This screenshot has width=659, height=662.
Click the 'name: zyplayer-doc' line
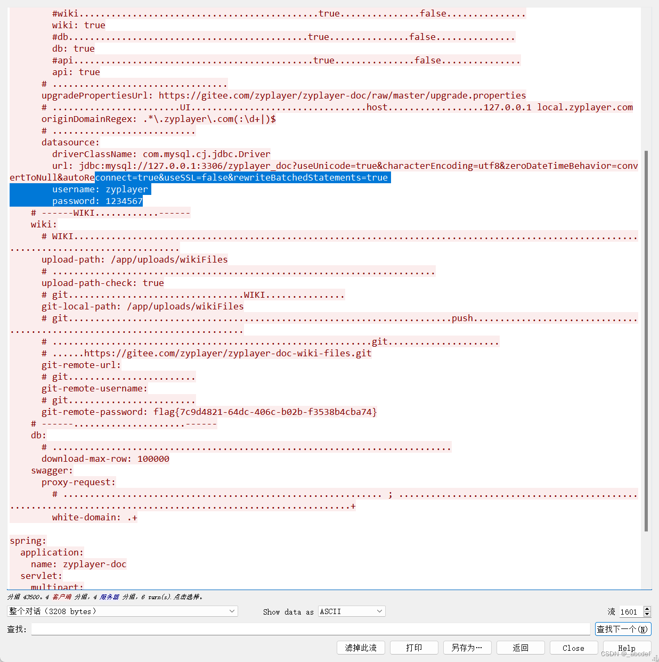79,564
